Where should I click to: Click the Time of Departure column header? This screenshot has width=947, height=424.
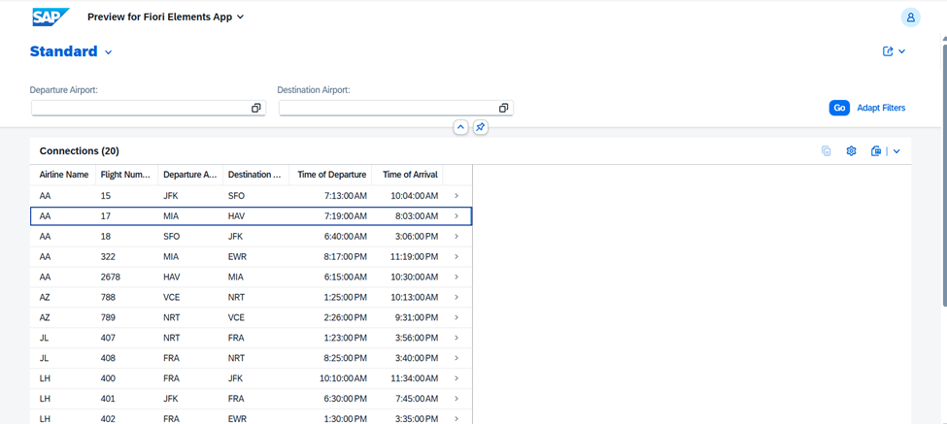tap(332, 175)
